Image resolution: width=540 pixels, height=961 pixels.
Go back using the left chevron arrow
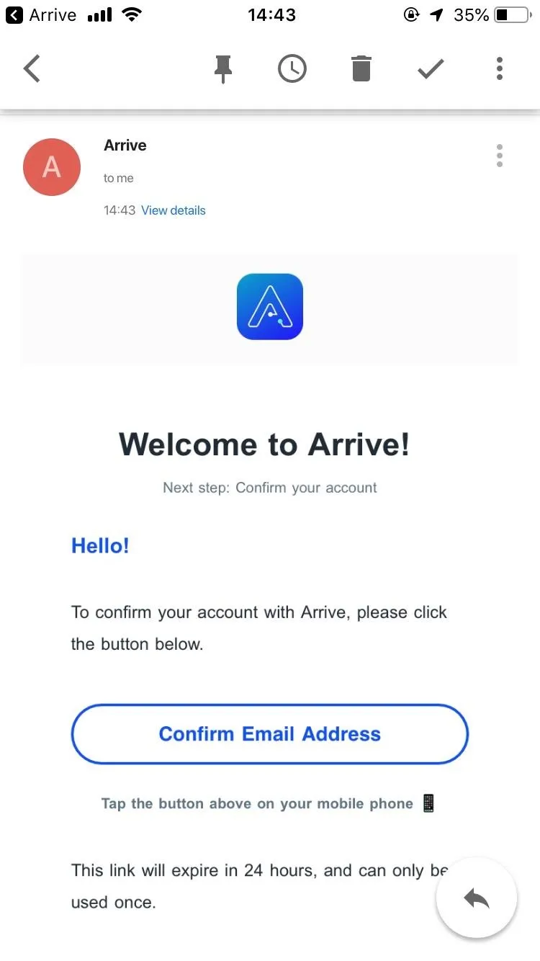click(32, 68)
